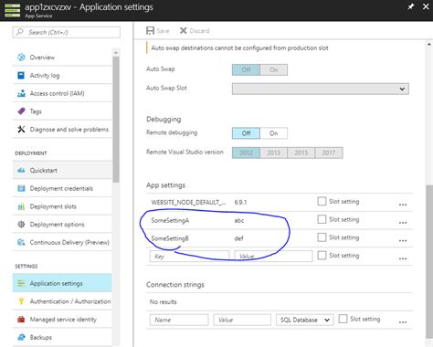Open the SQL Database type dropdown
Image resolution: width=433 pixels, height=347 pixels.
(x=305, y=320)
